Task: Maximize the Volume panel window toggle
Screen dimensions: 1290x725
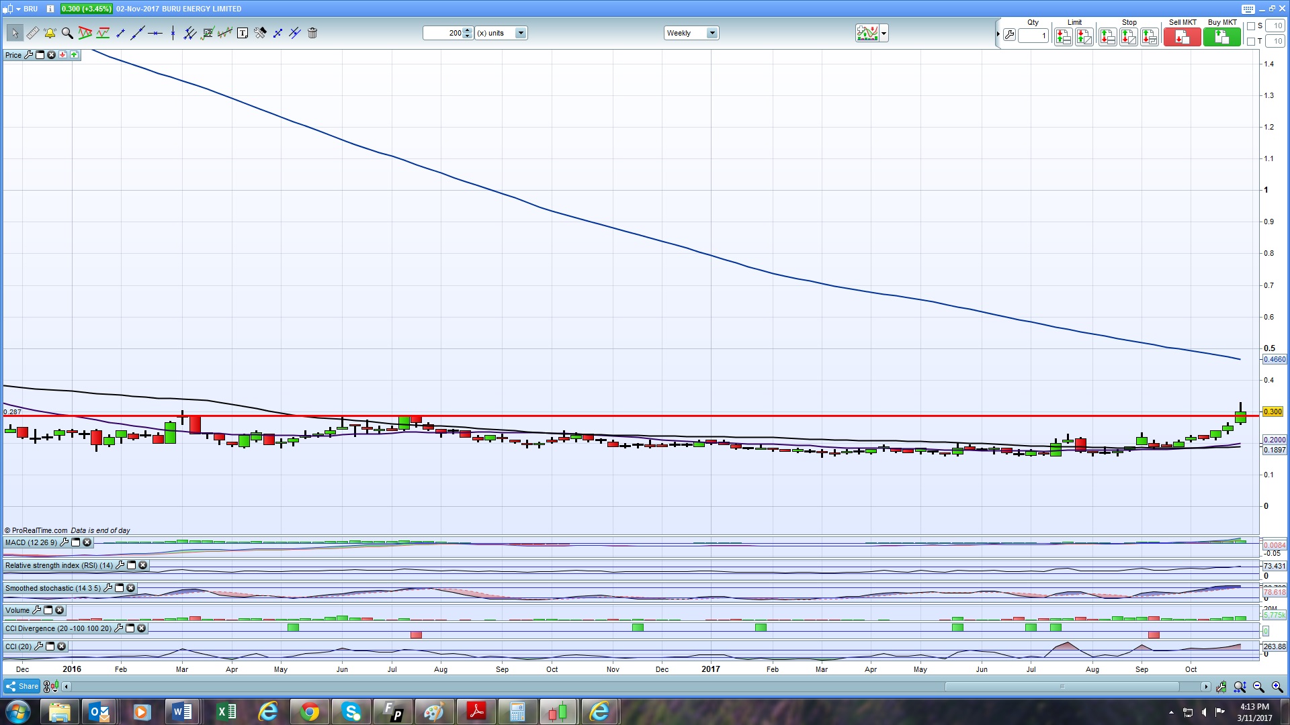Action: 48,610
